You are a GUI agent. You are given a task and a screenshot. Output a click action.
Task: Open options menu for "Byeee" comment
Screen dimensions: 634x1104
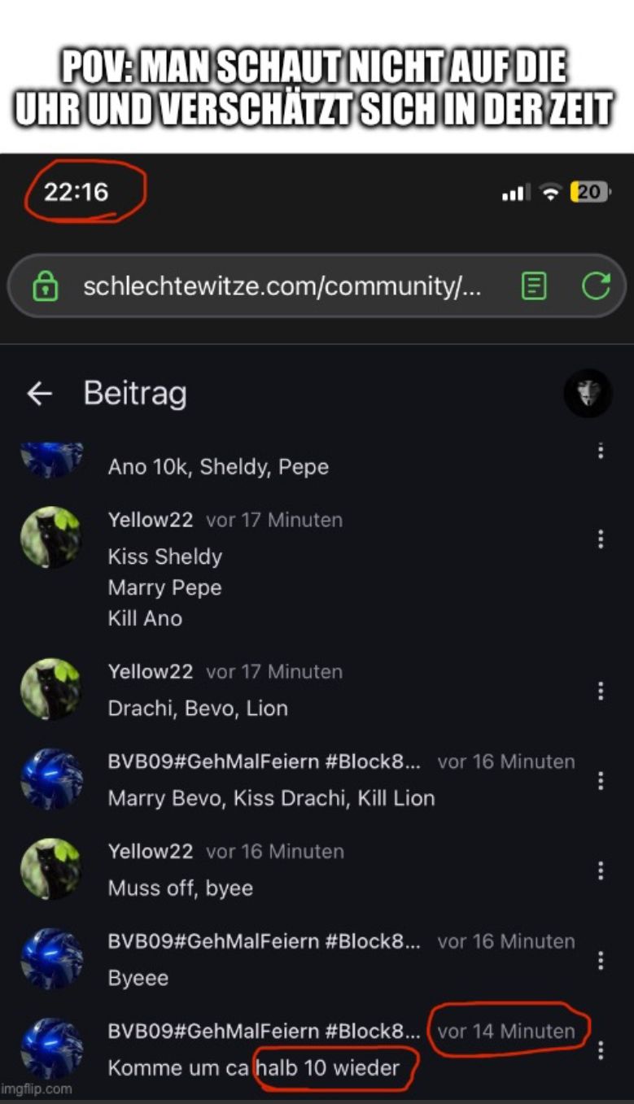pyautogui.click(x=601, y=961)
